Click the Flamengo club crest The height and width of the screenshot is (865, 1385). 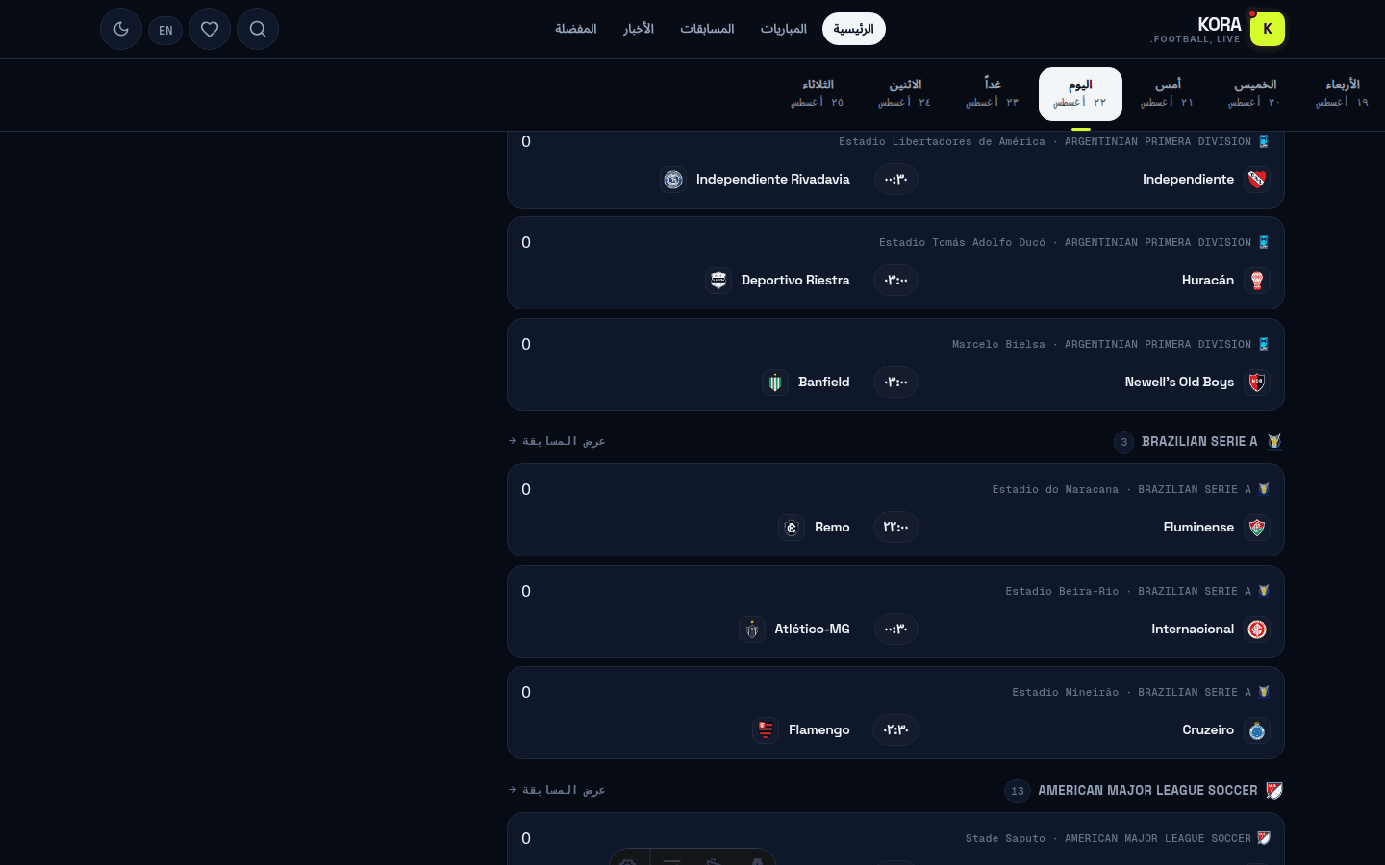click(766, 730)
